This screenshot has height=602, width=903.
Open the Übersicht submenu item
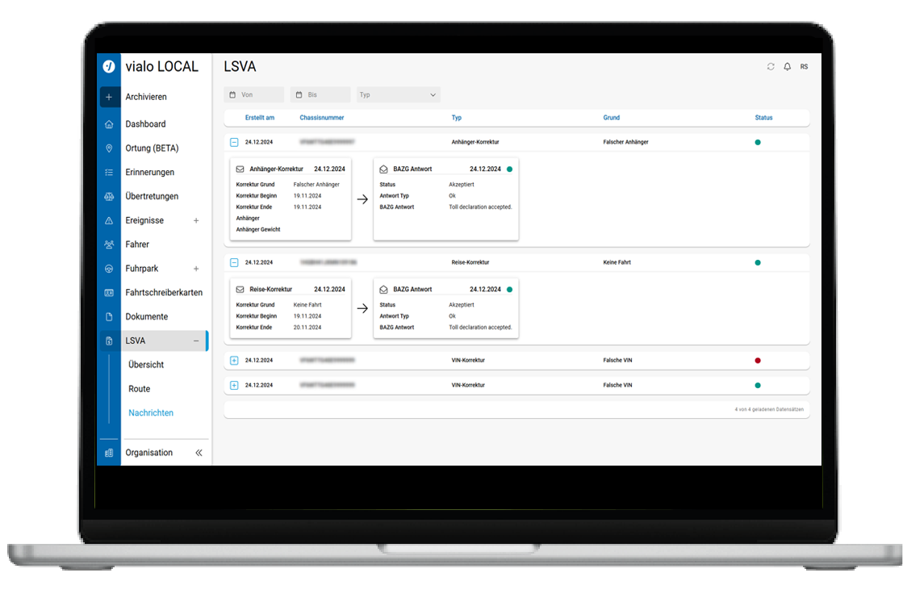(x=146, y=365)
